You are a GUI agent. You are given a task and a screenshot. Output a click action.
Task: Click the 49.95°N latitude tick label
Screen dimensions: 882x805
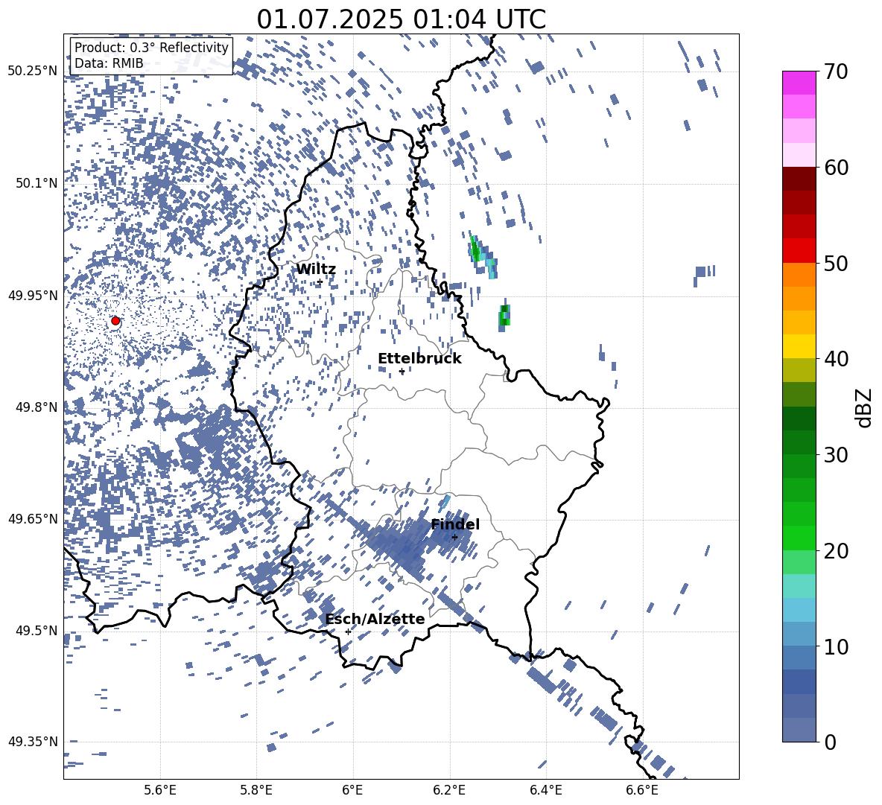click(33, 295)
